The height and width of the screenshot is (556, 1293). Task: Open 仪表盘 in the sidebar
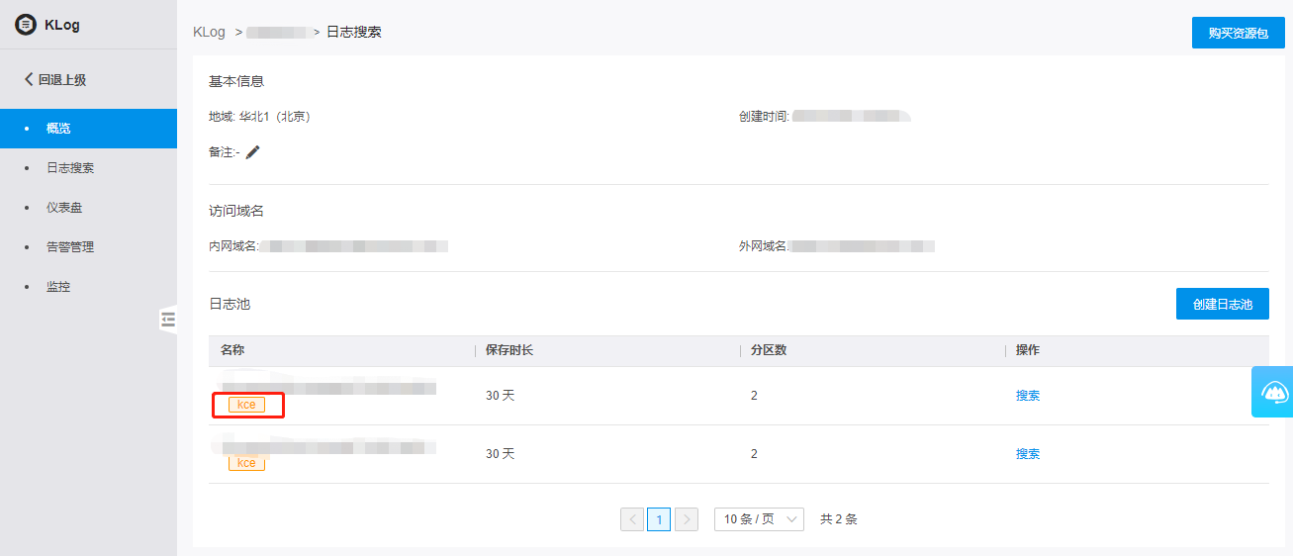tap(64, 208)
